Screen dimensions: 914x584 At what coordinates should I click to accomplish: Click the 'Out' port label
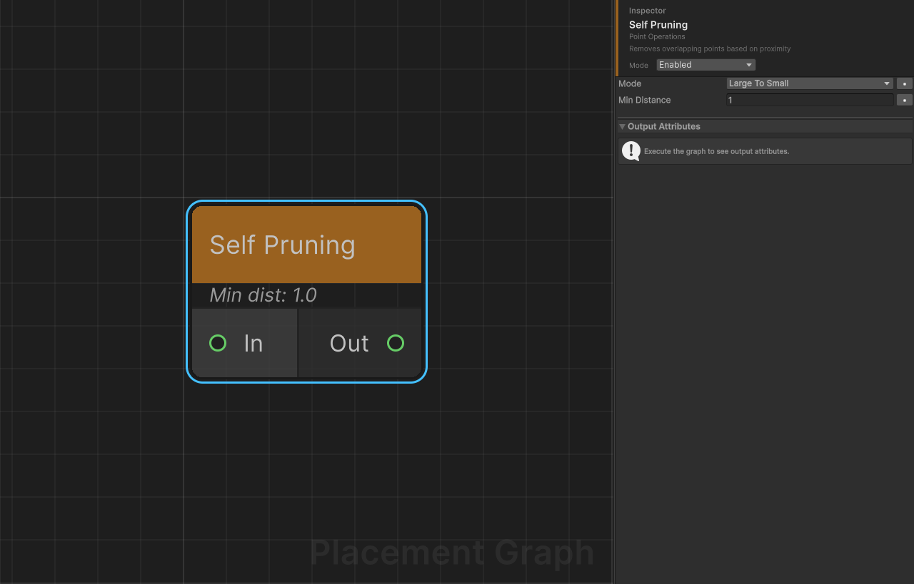349,343
